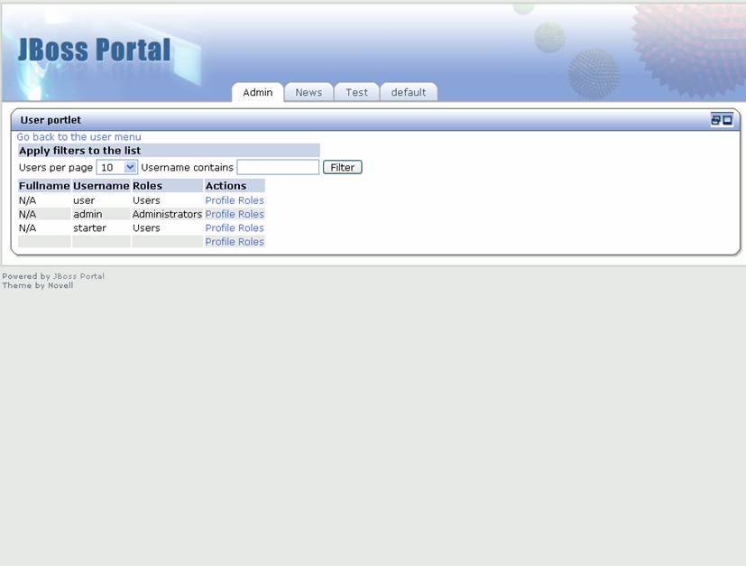
Task: Click the Username column header
Action: (x=101, y=186)
